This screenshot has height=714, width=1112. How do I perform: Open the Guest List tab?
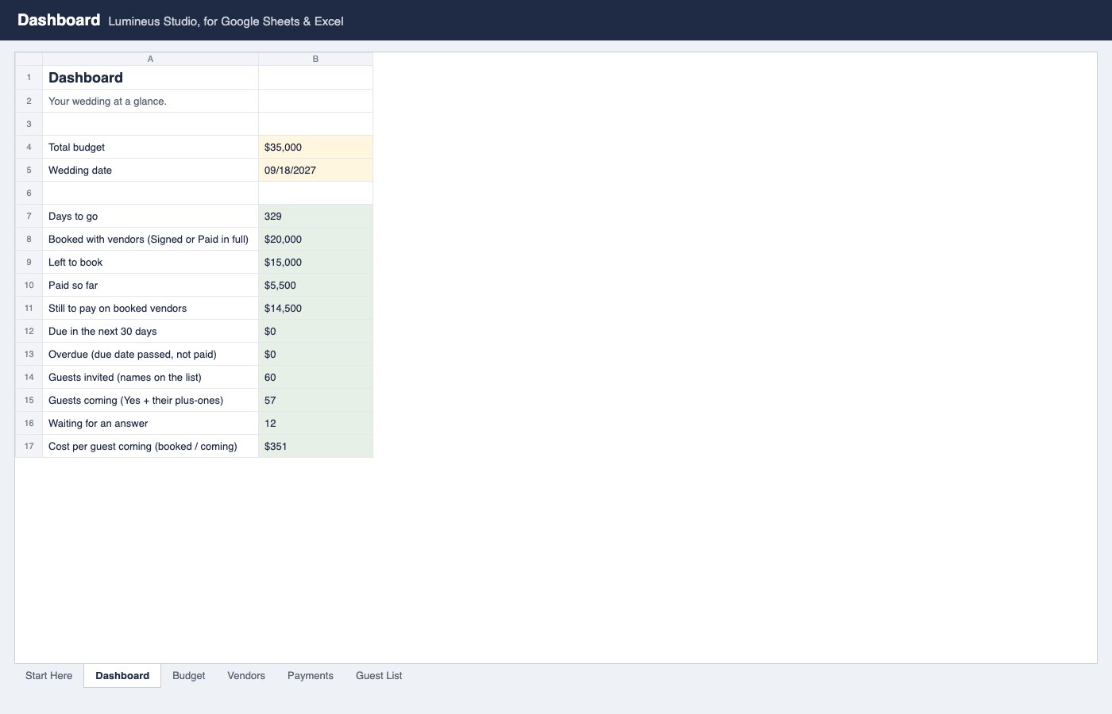tap(379, 676)
